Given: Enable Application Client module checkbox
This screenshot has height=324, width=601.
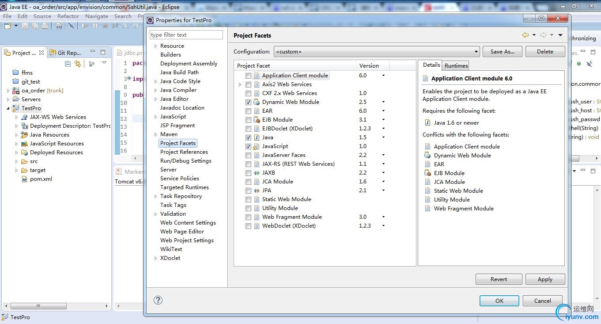Looking at the screenshot, I should [249, 76].
